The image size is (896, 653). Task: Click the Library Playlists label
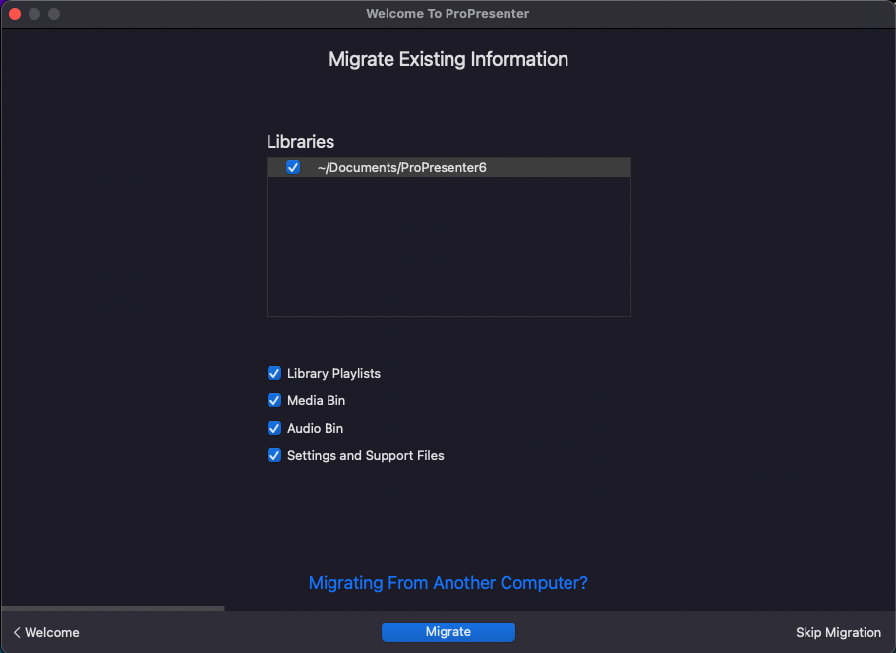click(333, 373)
